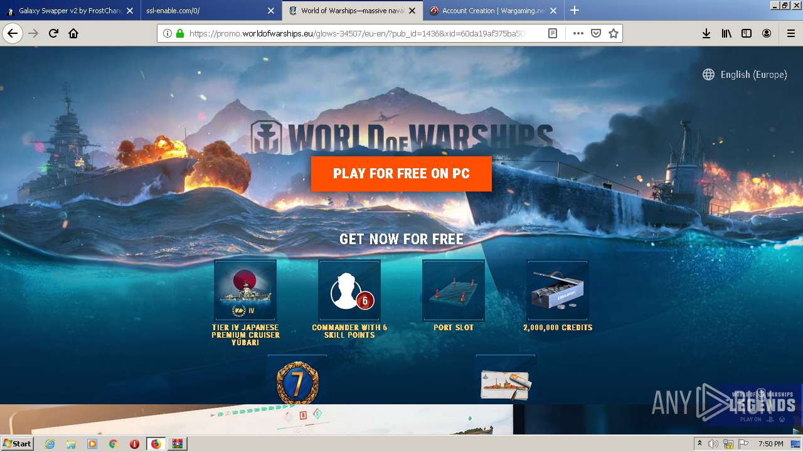Image resolution: width=803 pixels, height=452 pixels.
Task: Open the Firefox home page
Action: coord(73,33)
